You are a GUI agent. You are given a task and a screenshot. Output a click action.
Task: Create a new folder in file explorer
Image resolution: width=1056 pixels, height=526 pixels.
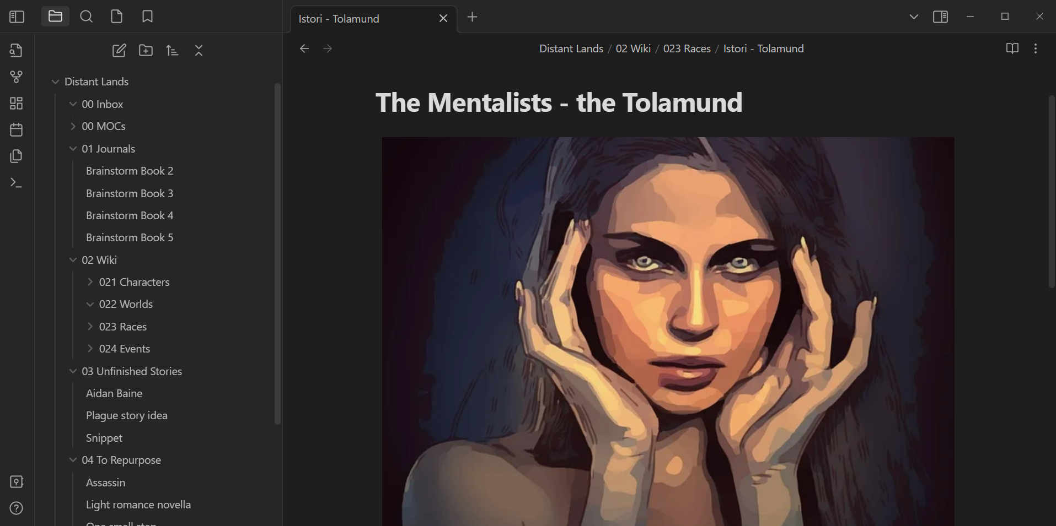[x=146, y=51]
